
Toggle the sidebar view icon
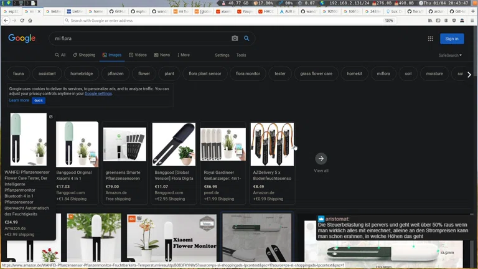click(x=438, y=21)
